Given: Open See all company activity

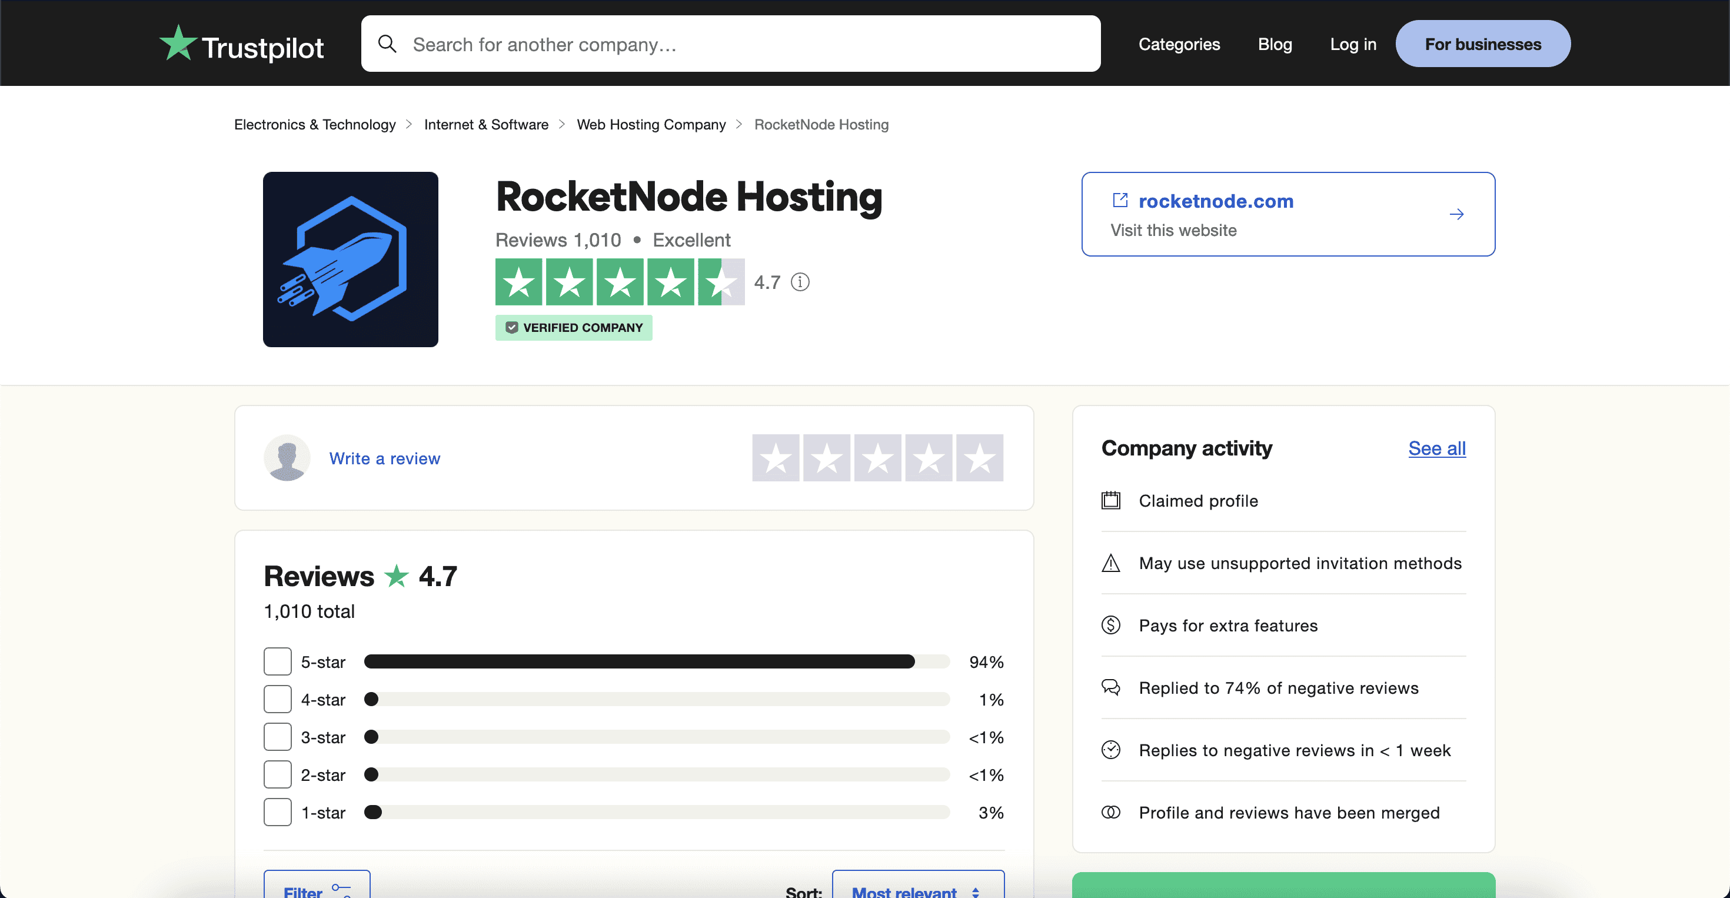Looking at the screenshot, I should 1436,448.
